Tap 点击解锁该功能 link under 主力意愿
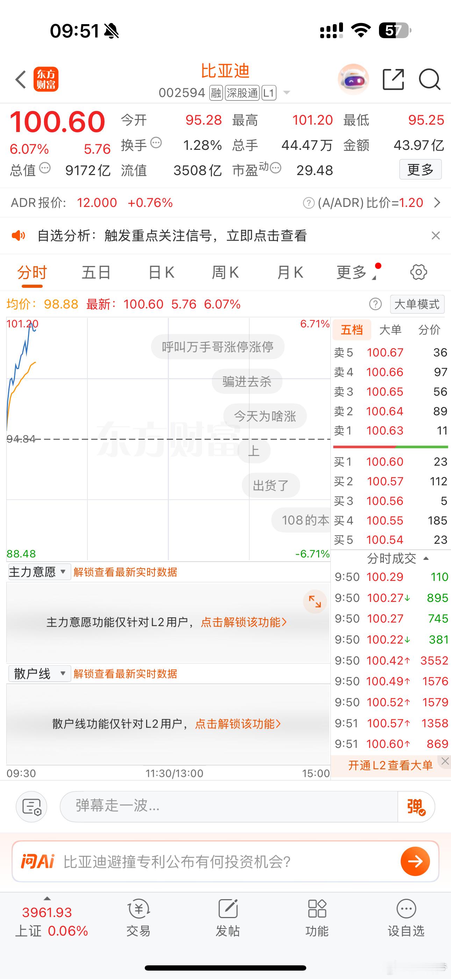This screenshot has width=451, height=979. click(244, 622)
